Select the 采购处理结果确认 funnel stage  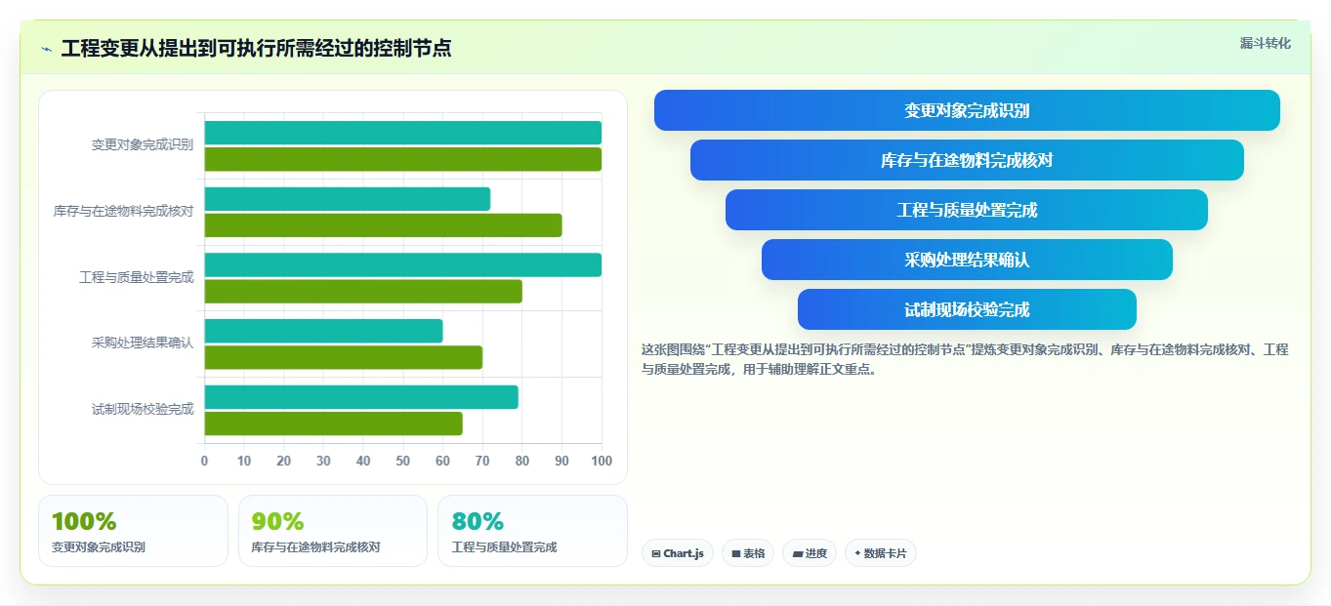pos(967,260)
